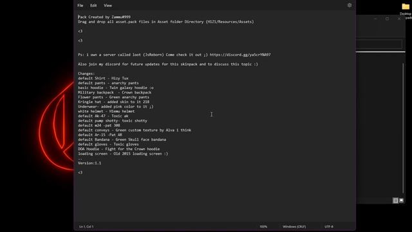Place cursor on the Version:1.1 line
The width and height of the screenshot is (412, 232).
[89, 163]
